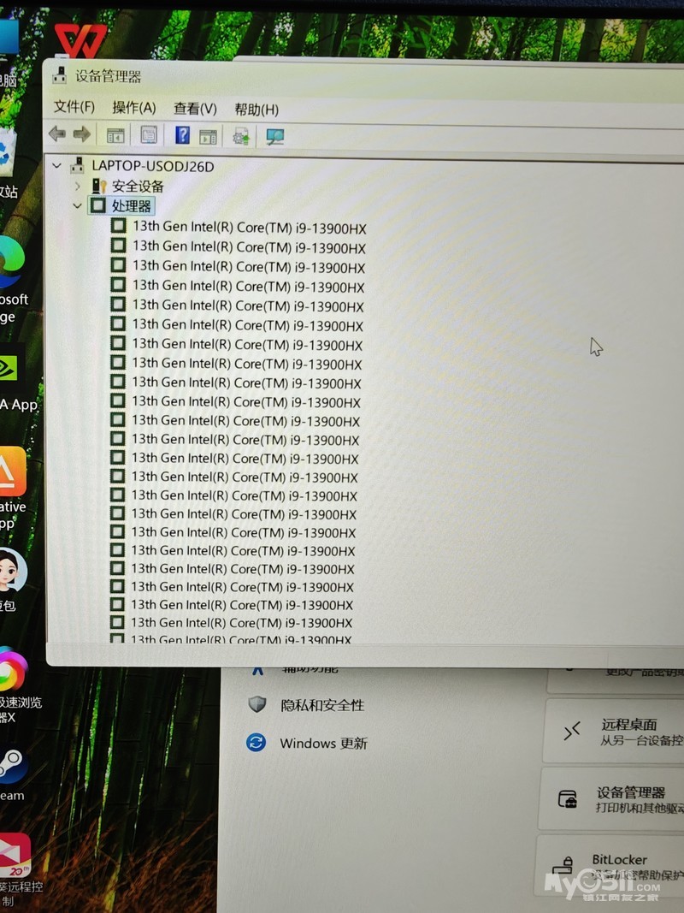The height and width of the screenshot is (913, 684).
Task: Toggle the action pane toolbar icon
Action: click(209, 137)
